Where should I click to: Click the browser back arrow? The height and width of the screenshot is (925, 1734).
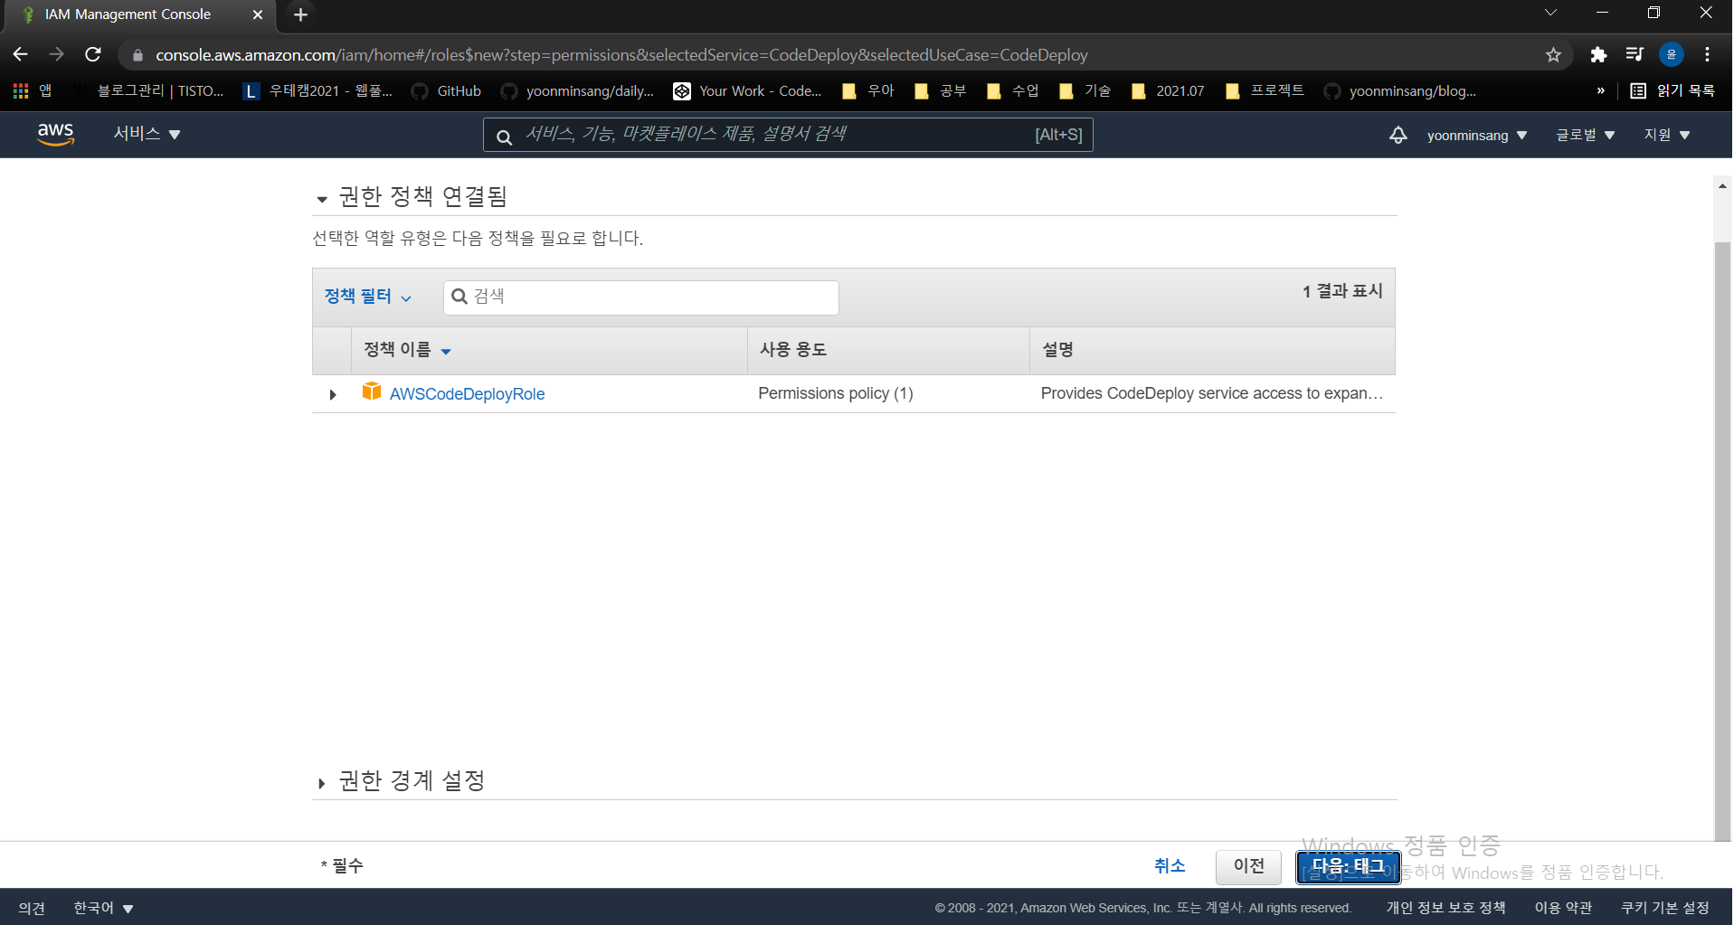20,54
